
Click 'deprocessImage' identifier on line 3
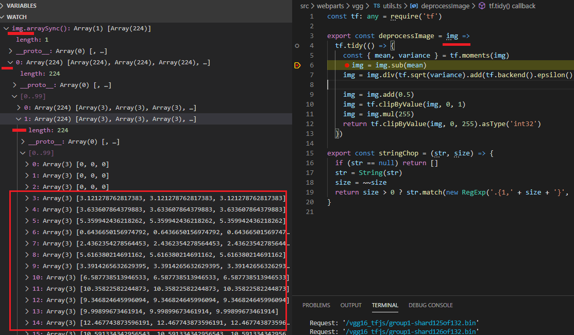[407, 36]
